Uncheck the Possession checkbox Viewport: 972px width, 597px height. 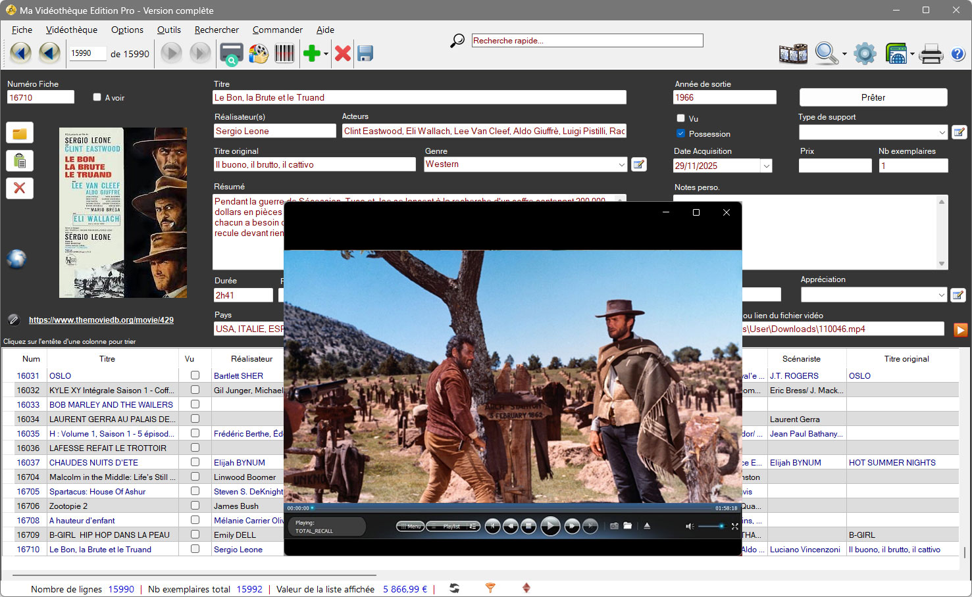tap(680, 133)
